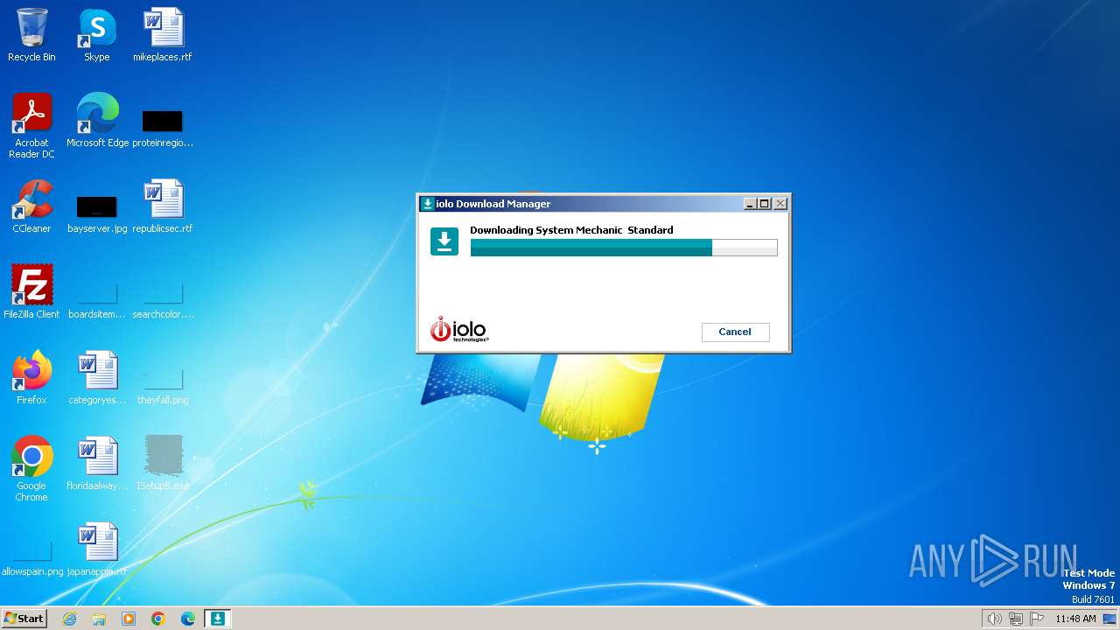
Task: Open Chrome from the taskbar
Action: click(x=158, y=619)
